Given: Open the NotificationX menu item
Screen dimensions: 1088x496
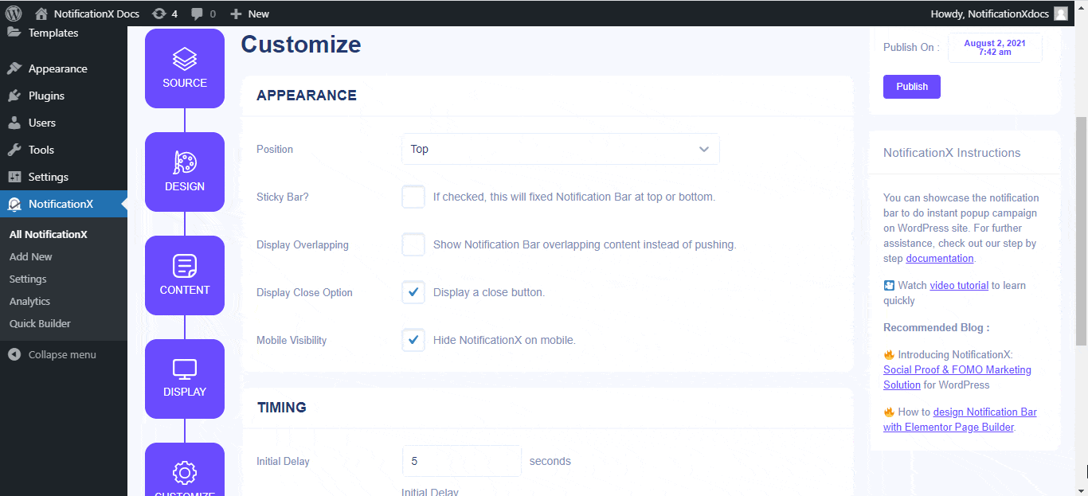Looking at the screenshot, I should pyautogui.click(x=64, y=204).
